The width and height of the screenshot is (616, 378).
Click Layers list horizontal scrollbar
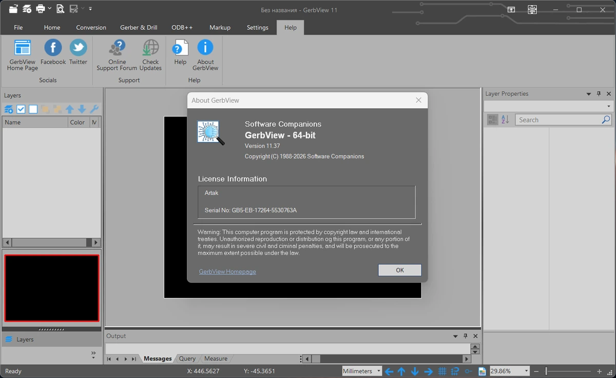coord(51,243)
